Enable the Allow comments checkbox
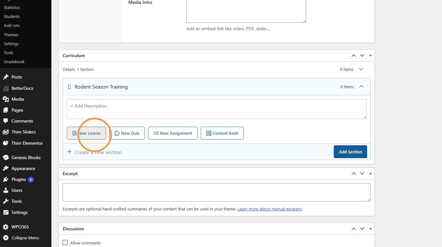Screen dimensions: 442x247 point(65,243)
